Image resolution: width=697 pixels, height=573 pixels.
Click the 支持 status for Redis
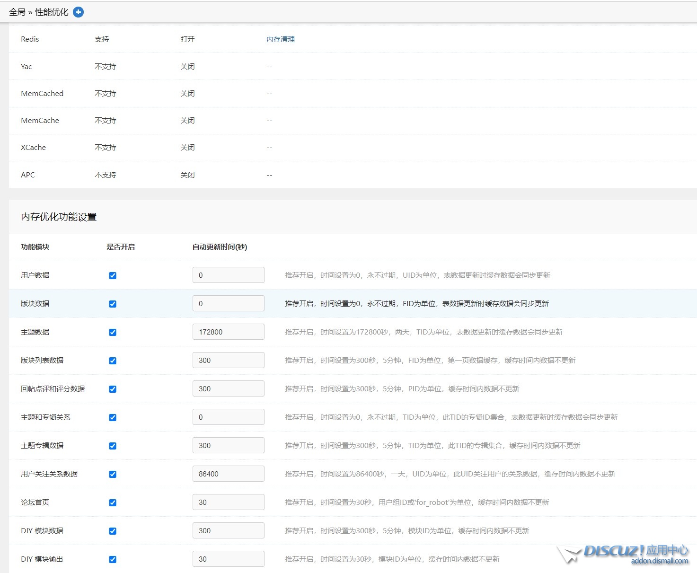click(x=102, y=39)
